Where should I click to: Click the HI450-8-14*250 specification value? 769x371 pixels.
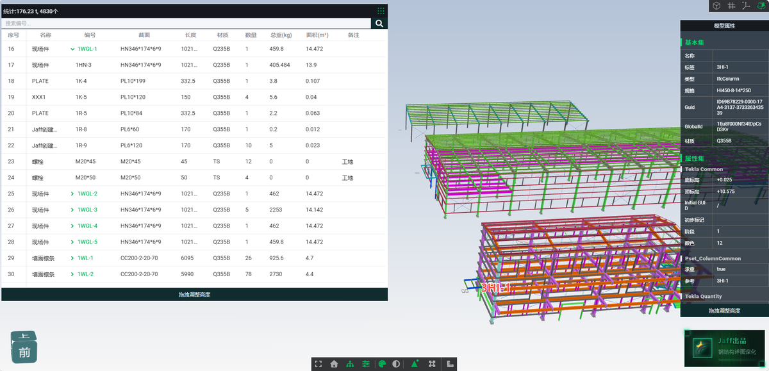tap(734, 90)
